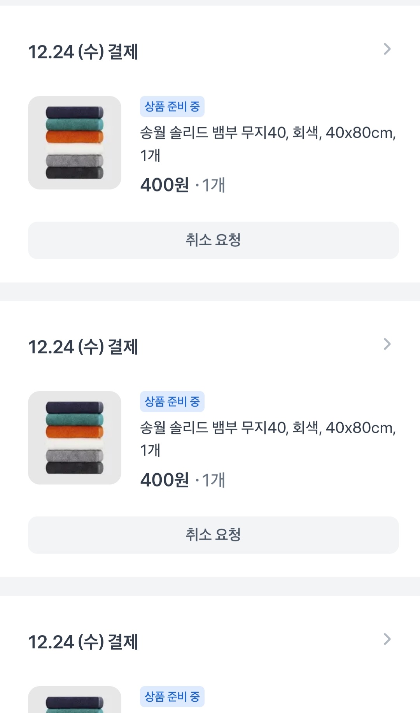This screenshot has height=713, width=420.
Task: Tap the top order's 상품 준비 중 badge
Action: [x=172, y=107]
